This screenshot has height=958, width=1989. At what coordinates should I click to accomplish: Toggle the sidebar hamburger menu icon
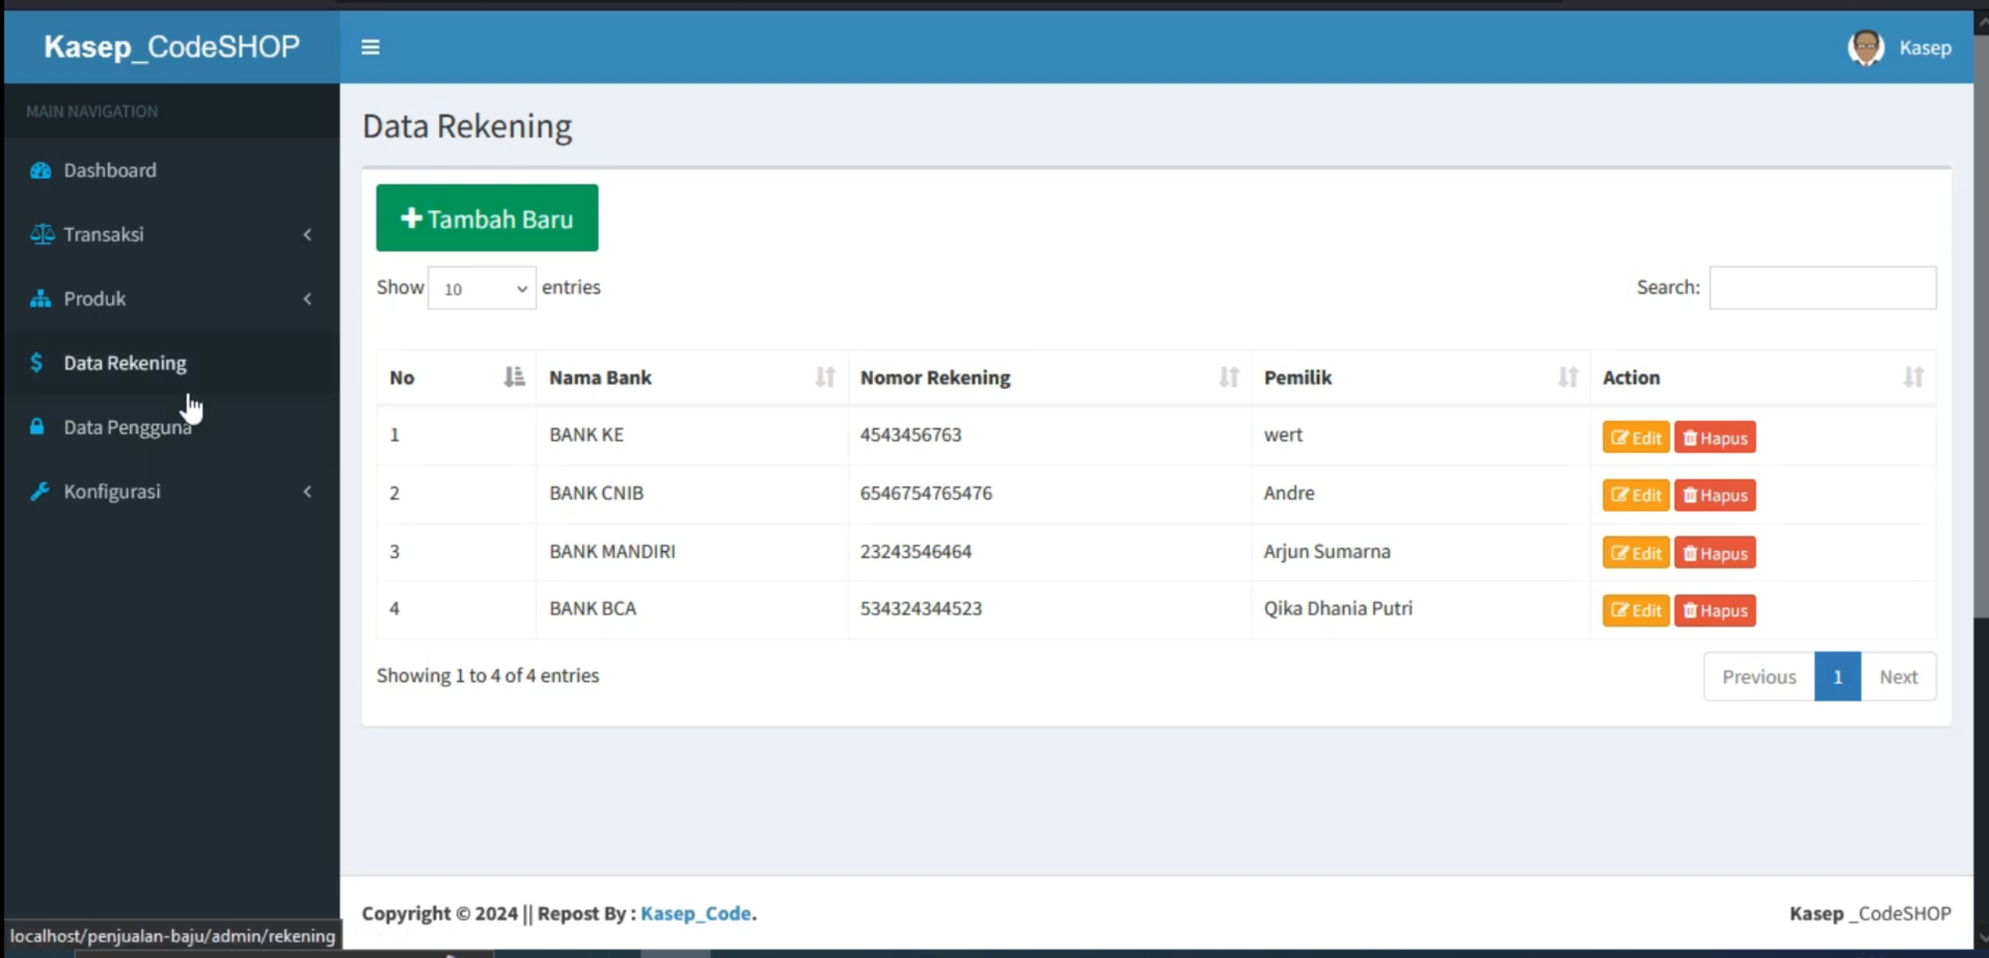[x=370, y=47]
